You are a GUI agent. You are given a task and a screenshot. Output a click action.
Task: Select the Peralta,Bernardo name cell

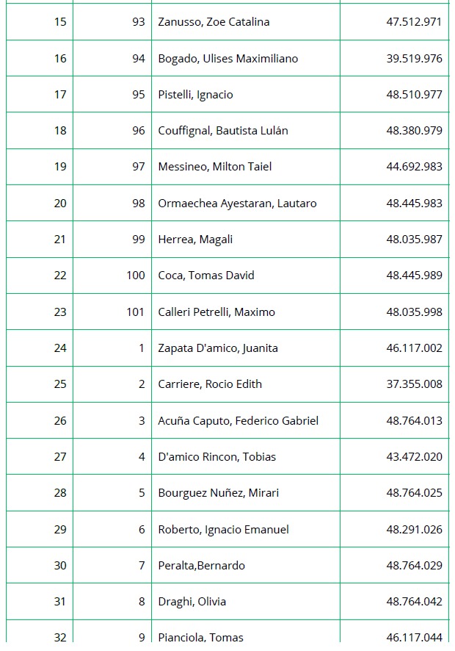201,566
